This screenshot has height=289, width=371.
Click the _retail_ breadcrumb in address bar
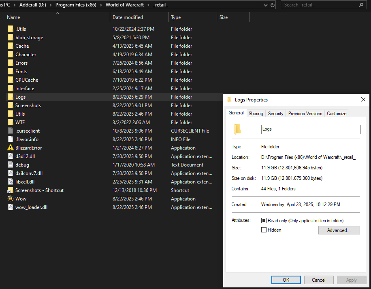(160, 5)
